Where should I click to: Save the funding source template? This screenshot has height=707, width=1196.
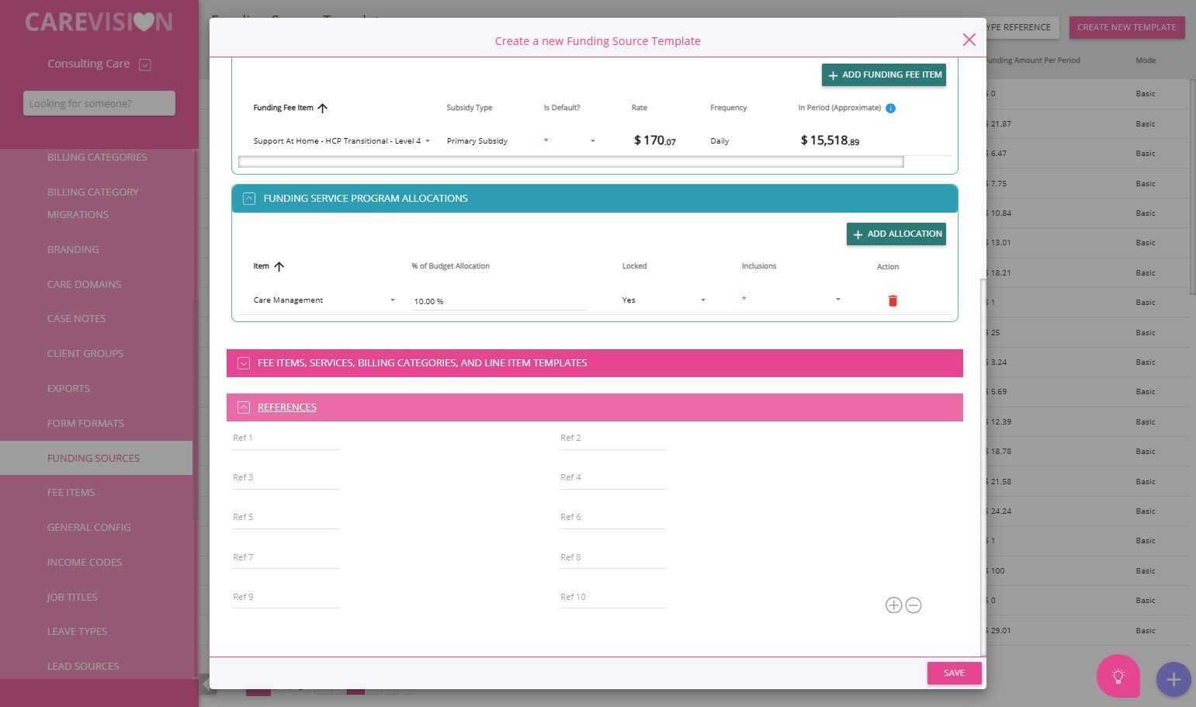[955, 673]
